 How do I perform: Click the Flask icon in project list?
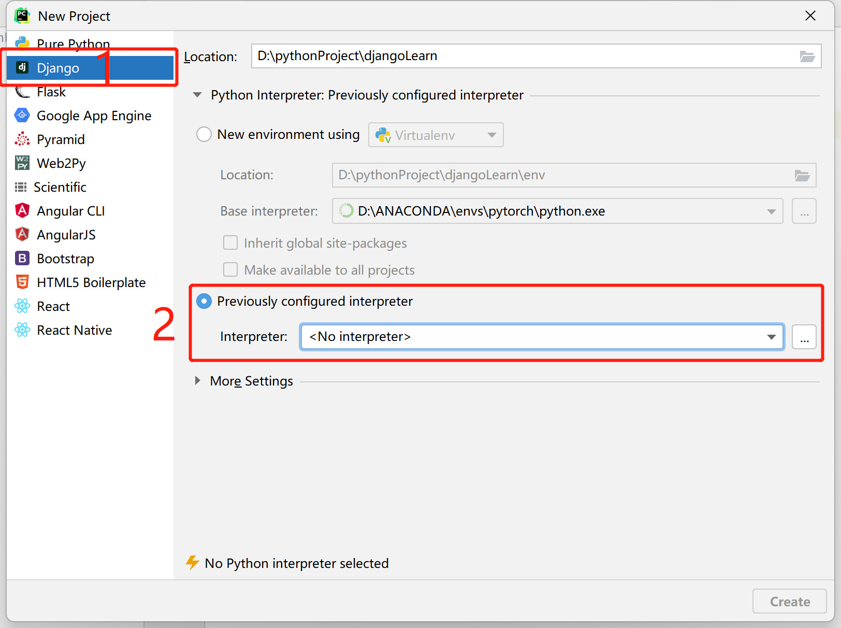pos(22,92)
